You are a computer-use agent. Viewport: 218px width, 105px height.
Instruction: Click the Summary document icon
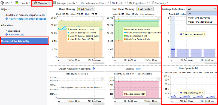point(153,3)
